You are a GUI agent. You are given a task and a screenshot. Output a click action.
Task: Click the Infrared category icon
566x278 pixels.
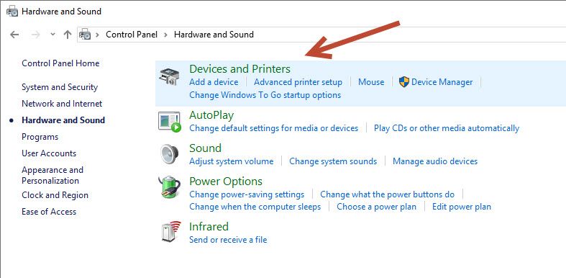tap(170, 231)
